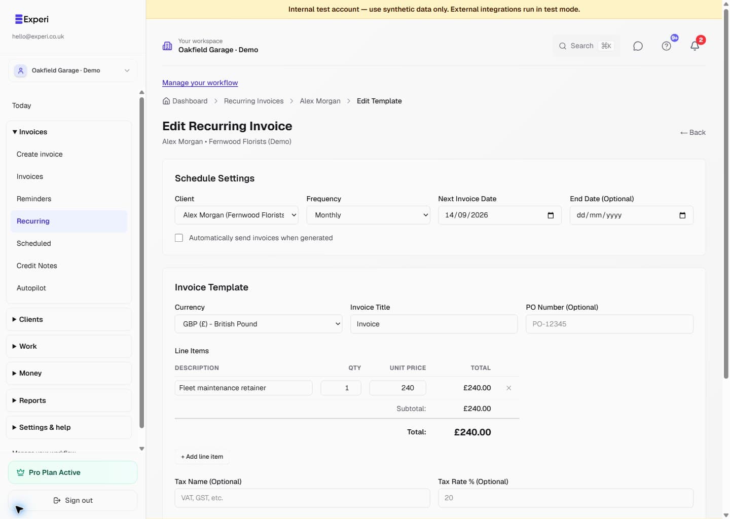Click the sidebar scroll-up arrow
This screenshot has height=519, width=730.
tap(141, 92)
